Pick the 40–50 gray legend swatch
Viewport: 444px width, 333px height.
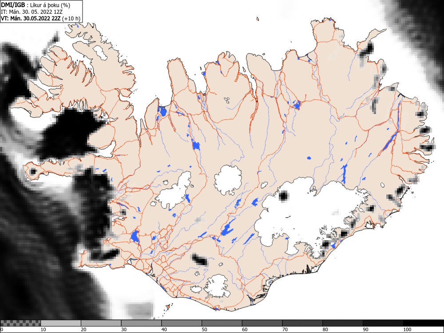pyautogui.click(x=182, y=323)
